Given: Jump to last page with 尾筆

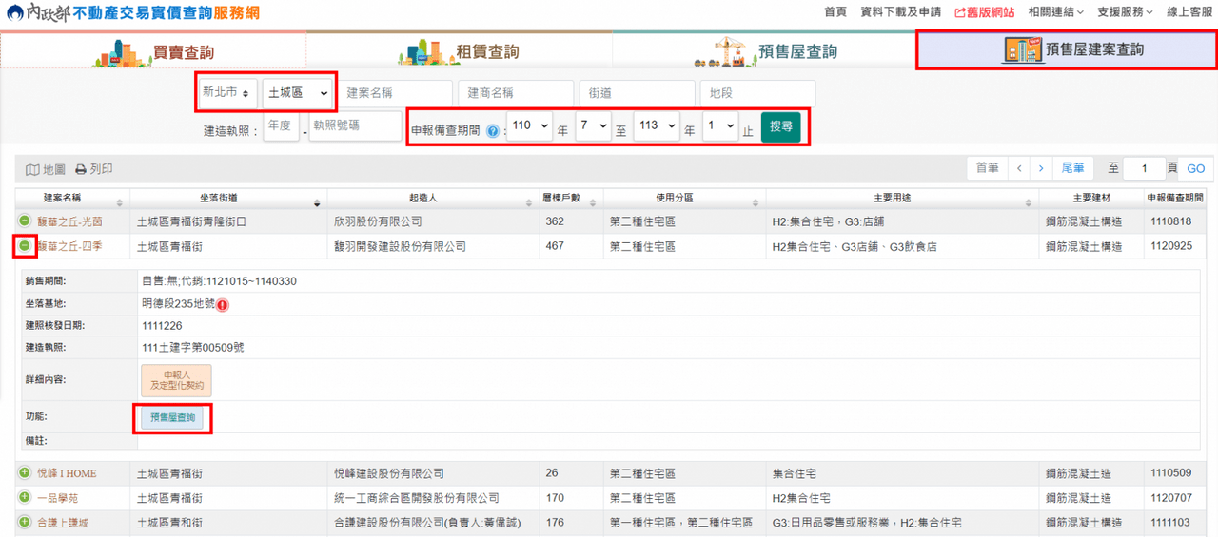Looking at the screenshot, I should coord(1072,168).
